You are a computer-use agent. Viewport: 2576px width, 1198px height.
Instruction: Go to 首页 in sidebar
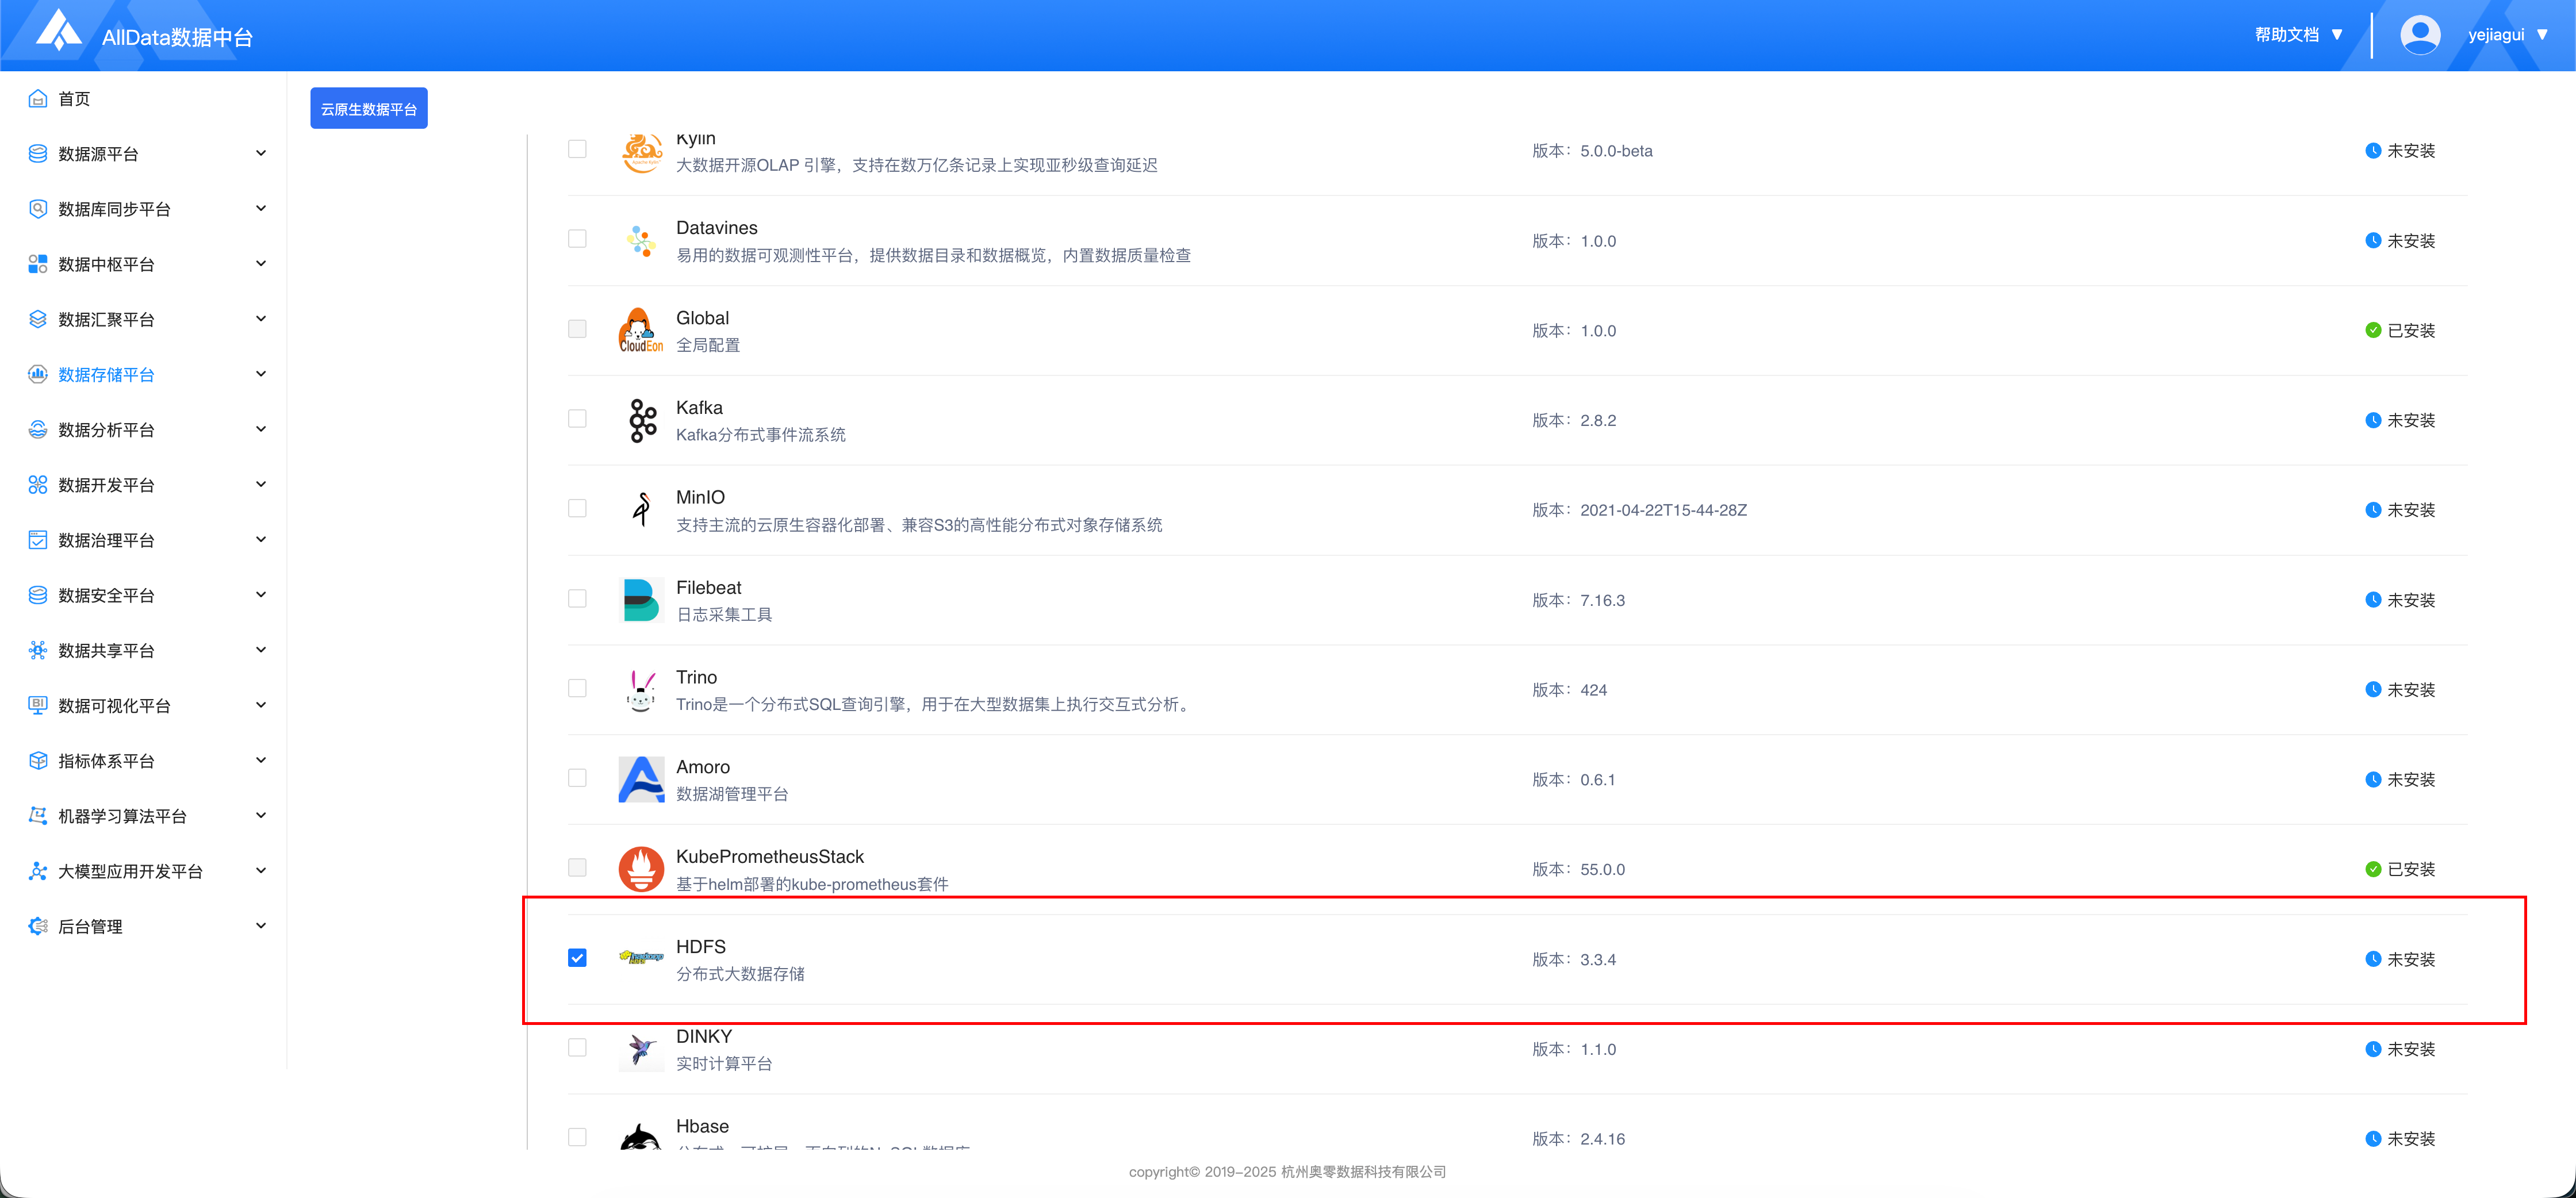(74, 99)
